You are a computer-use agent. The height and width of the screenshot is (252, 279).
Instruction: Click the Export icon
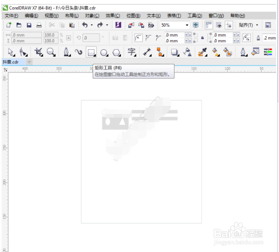pyautogui.click(x=141, y=25)
